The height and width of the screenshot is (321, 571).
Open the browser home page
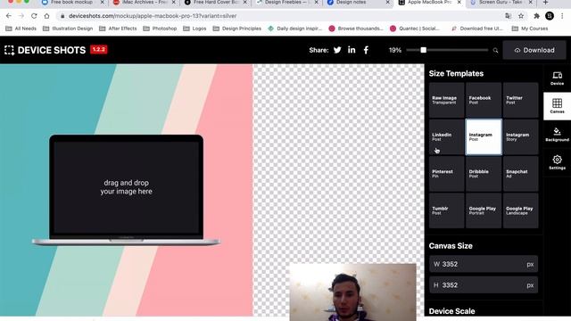[x=46, y=16]
